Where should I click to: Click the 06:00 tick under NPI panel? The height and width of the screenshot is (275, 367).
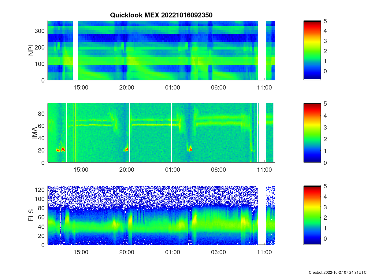pos(219,87)
